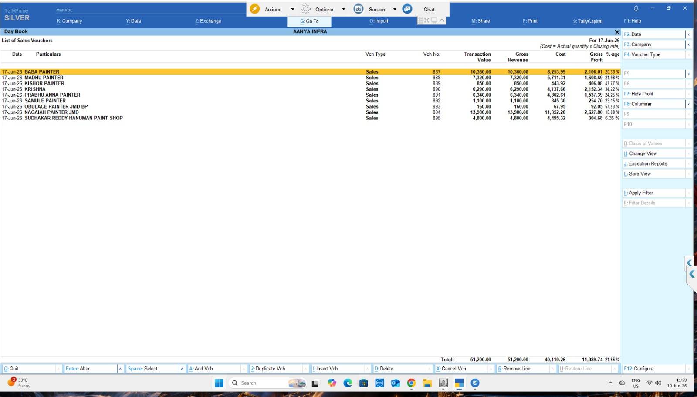Launch Copilot from the taskbar
The height and width of the screenshot is (397, 697).
click(332, 383)
